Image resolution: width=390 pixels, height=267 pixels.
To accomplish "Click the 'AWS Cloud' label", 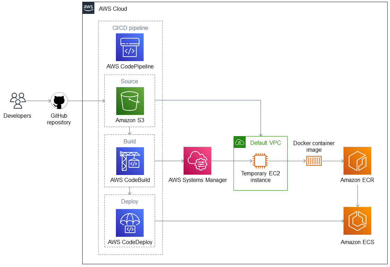I will [x=113, y=9].
